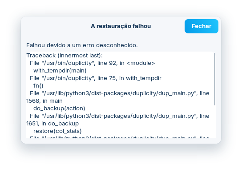Click empty space right of "fn()" text

[x=124, y=86]
